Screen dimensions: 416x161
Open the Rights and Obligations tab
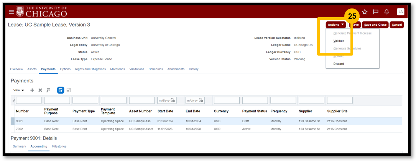(90, 69)
